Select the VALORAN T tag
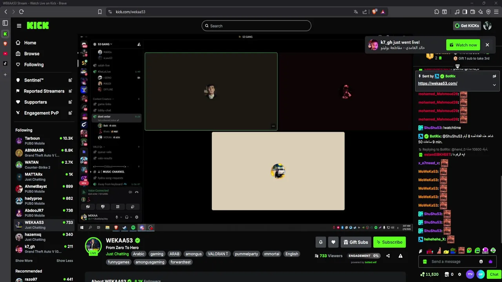Viewport: 502px width, 282px height. [218, 254]
